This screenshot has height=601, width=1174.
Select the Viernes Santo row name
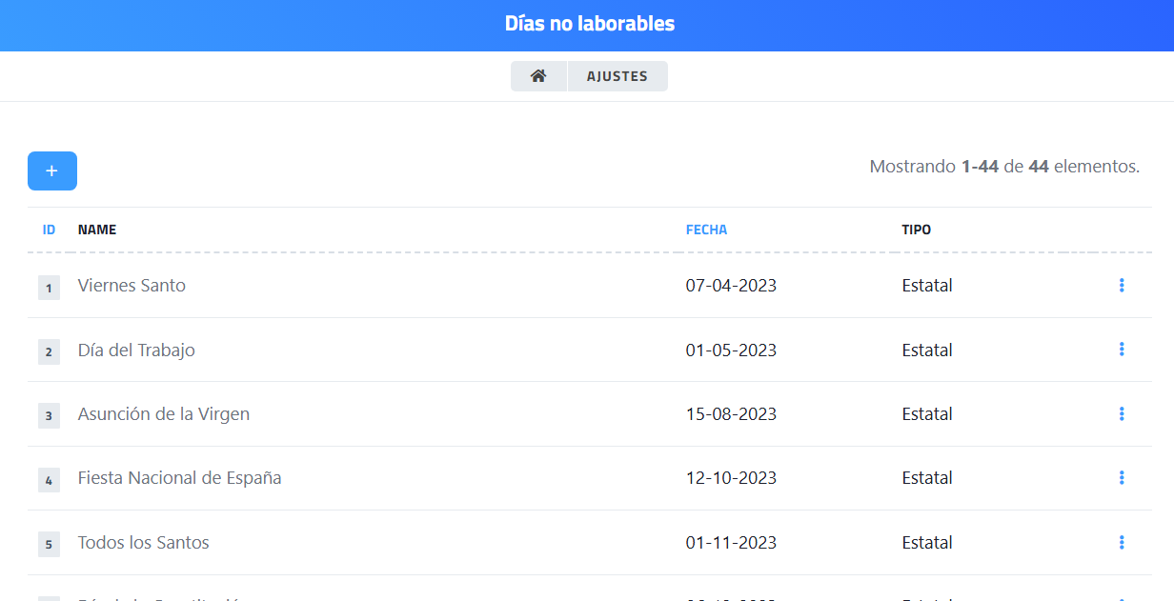[132, 286]
